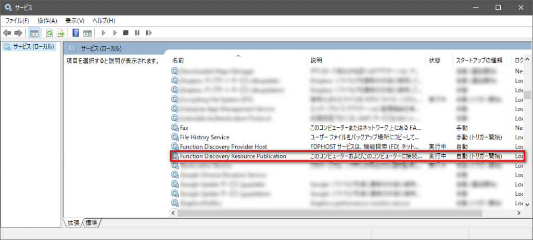Click the Export List toolbar icon
533x240 pixels.
[x=60, y=33]
